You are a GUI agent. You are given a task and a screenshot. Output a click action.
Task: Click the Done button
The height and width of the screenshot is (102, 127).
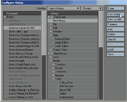(116, 8)
